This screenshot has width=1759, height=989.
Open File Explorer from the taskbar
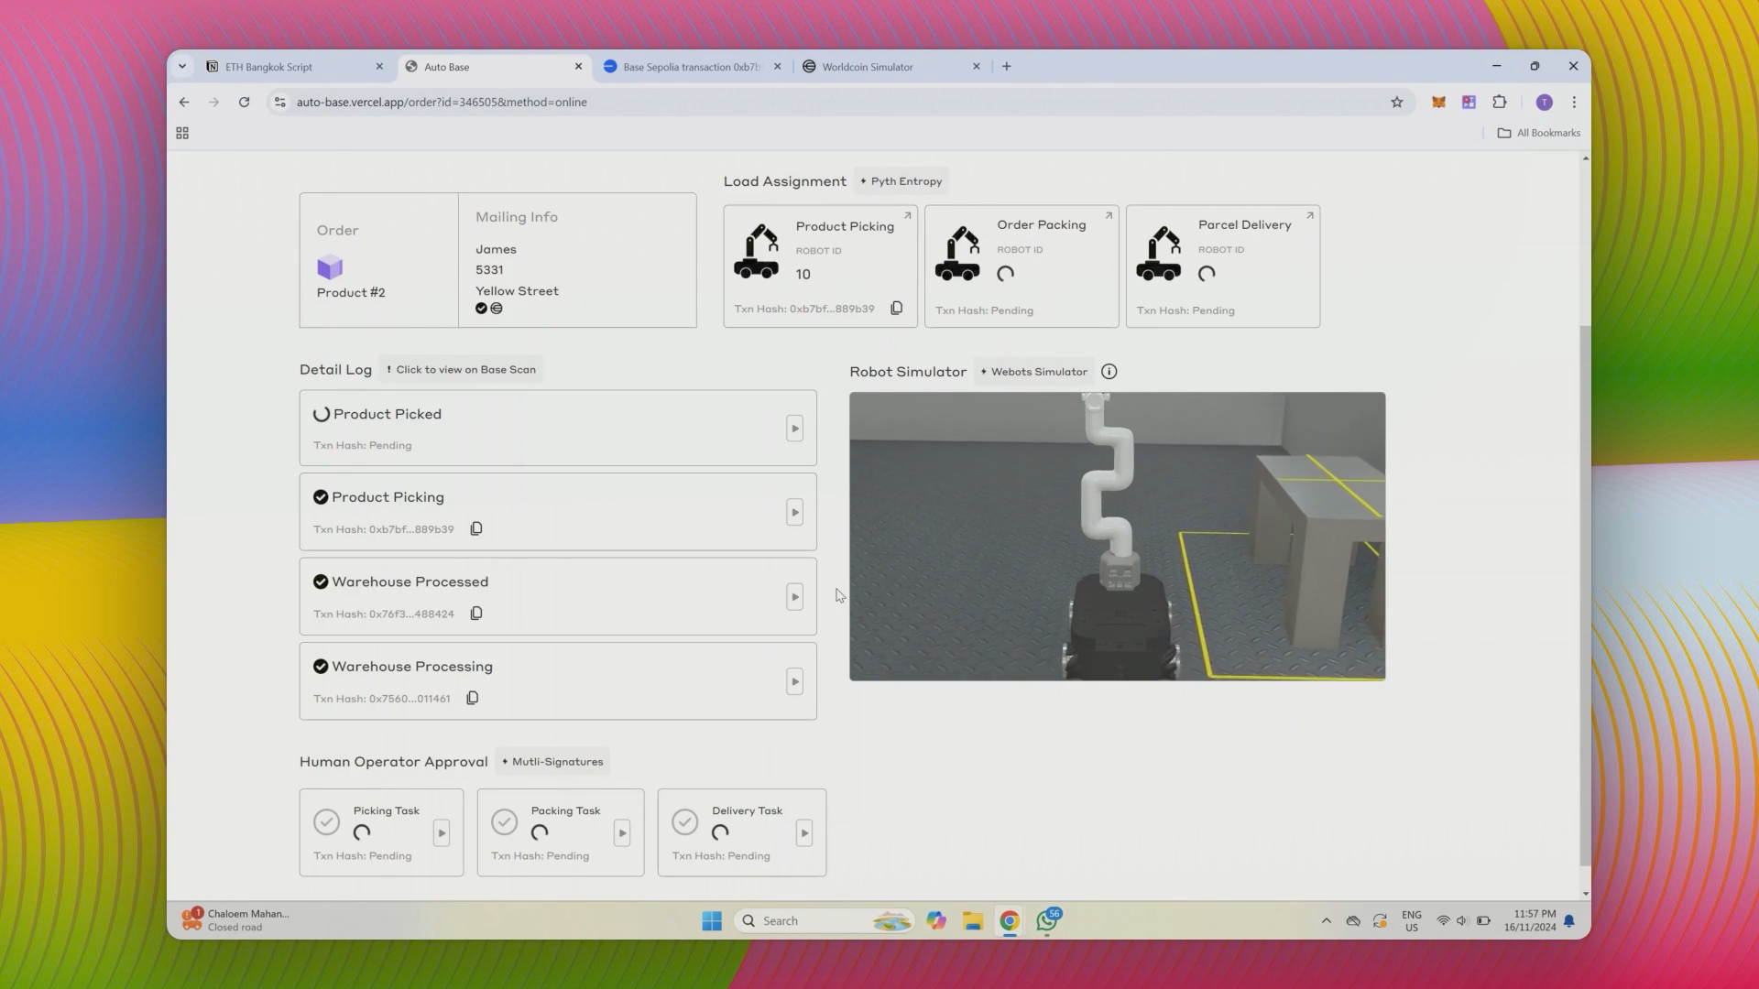[973, 920]
